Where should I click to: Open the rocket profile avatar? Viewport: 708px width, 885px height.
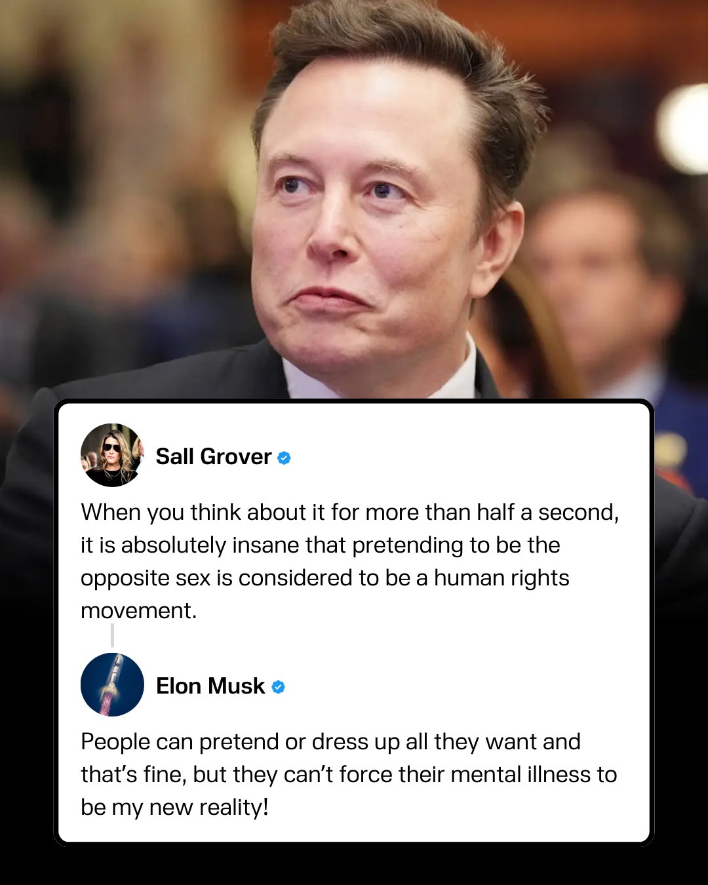pyautogui.click(x=112, y=684)
